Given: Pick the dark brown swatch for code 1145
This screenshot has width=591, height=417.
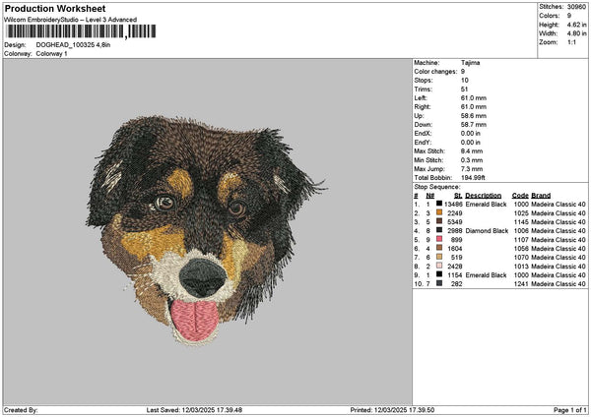Looking at the screenshot, I should pyautogui.click(x=438, y=221).
